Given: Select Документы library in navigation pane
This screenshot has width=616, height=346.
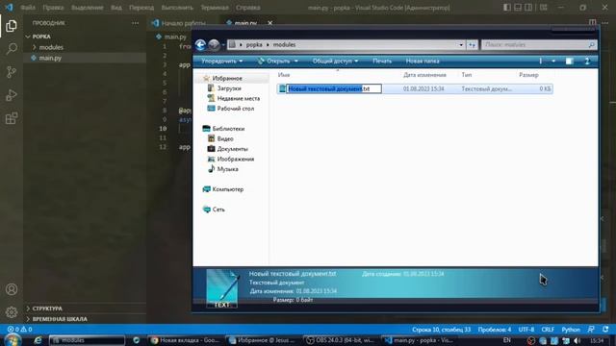Looking at the screenshot, I should click(232, 149).
